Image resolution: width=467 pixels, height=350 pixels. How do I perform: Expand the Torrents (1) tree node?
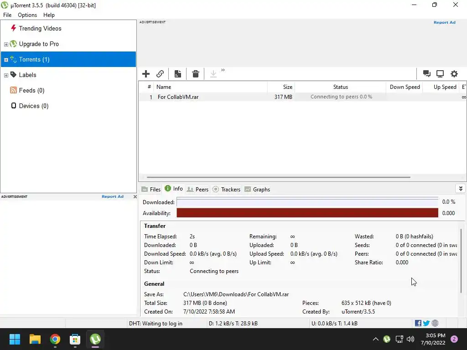click(6, 60)
